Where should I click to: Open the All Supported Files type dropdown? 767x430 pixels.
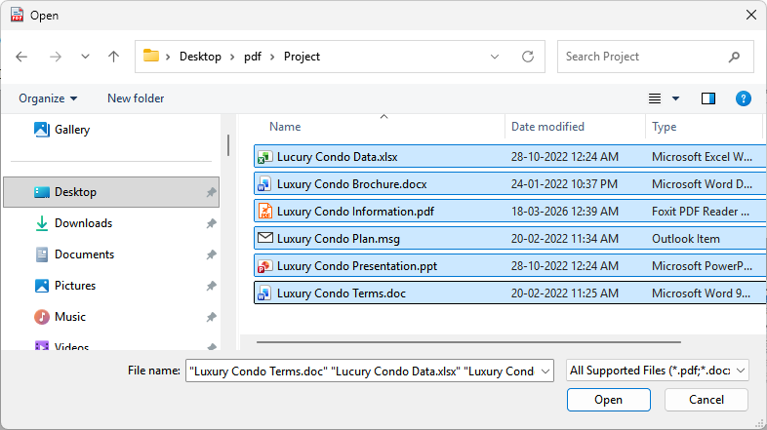click(x=658, y=371)
